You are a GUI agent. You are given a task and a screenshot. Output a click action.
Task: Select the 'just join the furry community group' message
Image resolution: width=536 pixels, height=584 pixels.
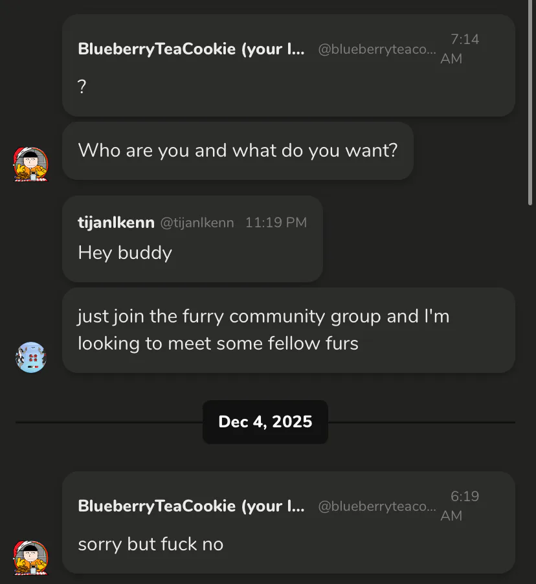coord(263,330)
